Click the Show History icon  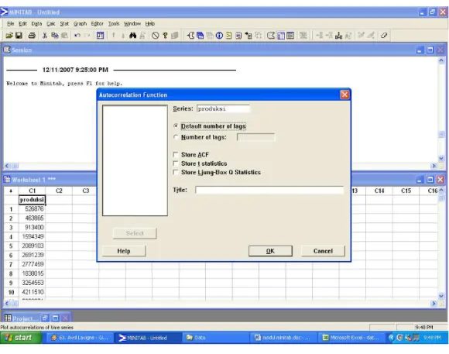229,36
